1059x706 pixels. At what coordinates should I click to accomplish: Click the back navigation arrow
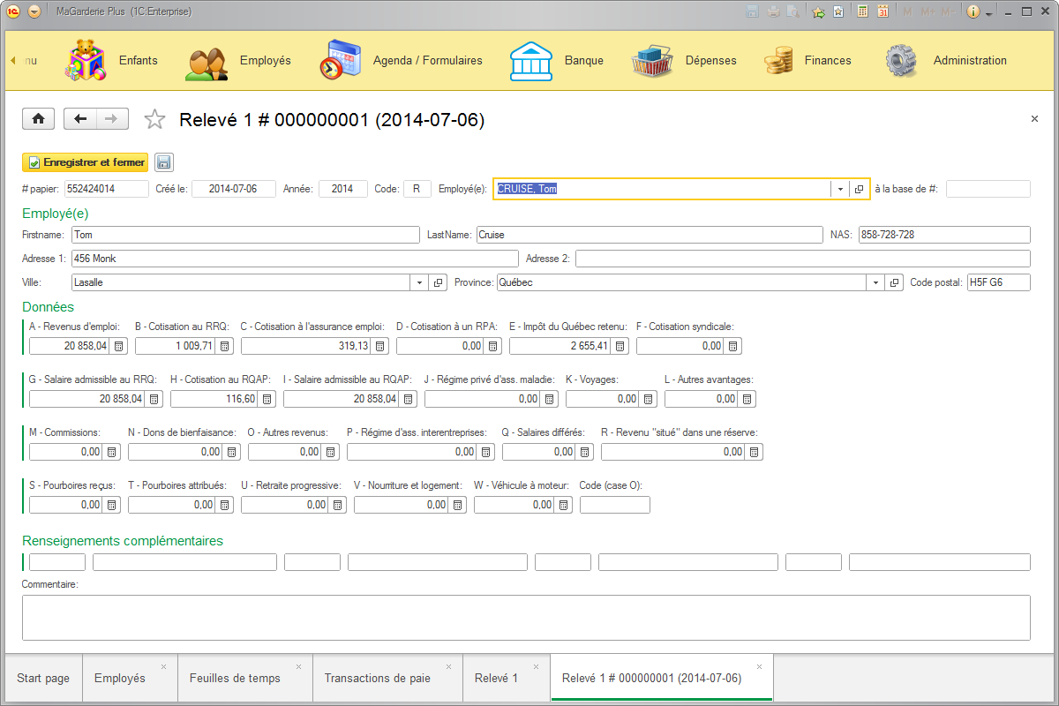tap(79, 118)
